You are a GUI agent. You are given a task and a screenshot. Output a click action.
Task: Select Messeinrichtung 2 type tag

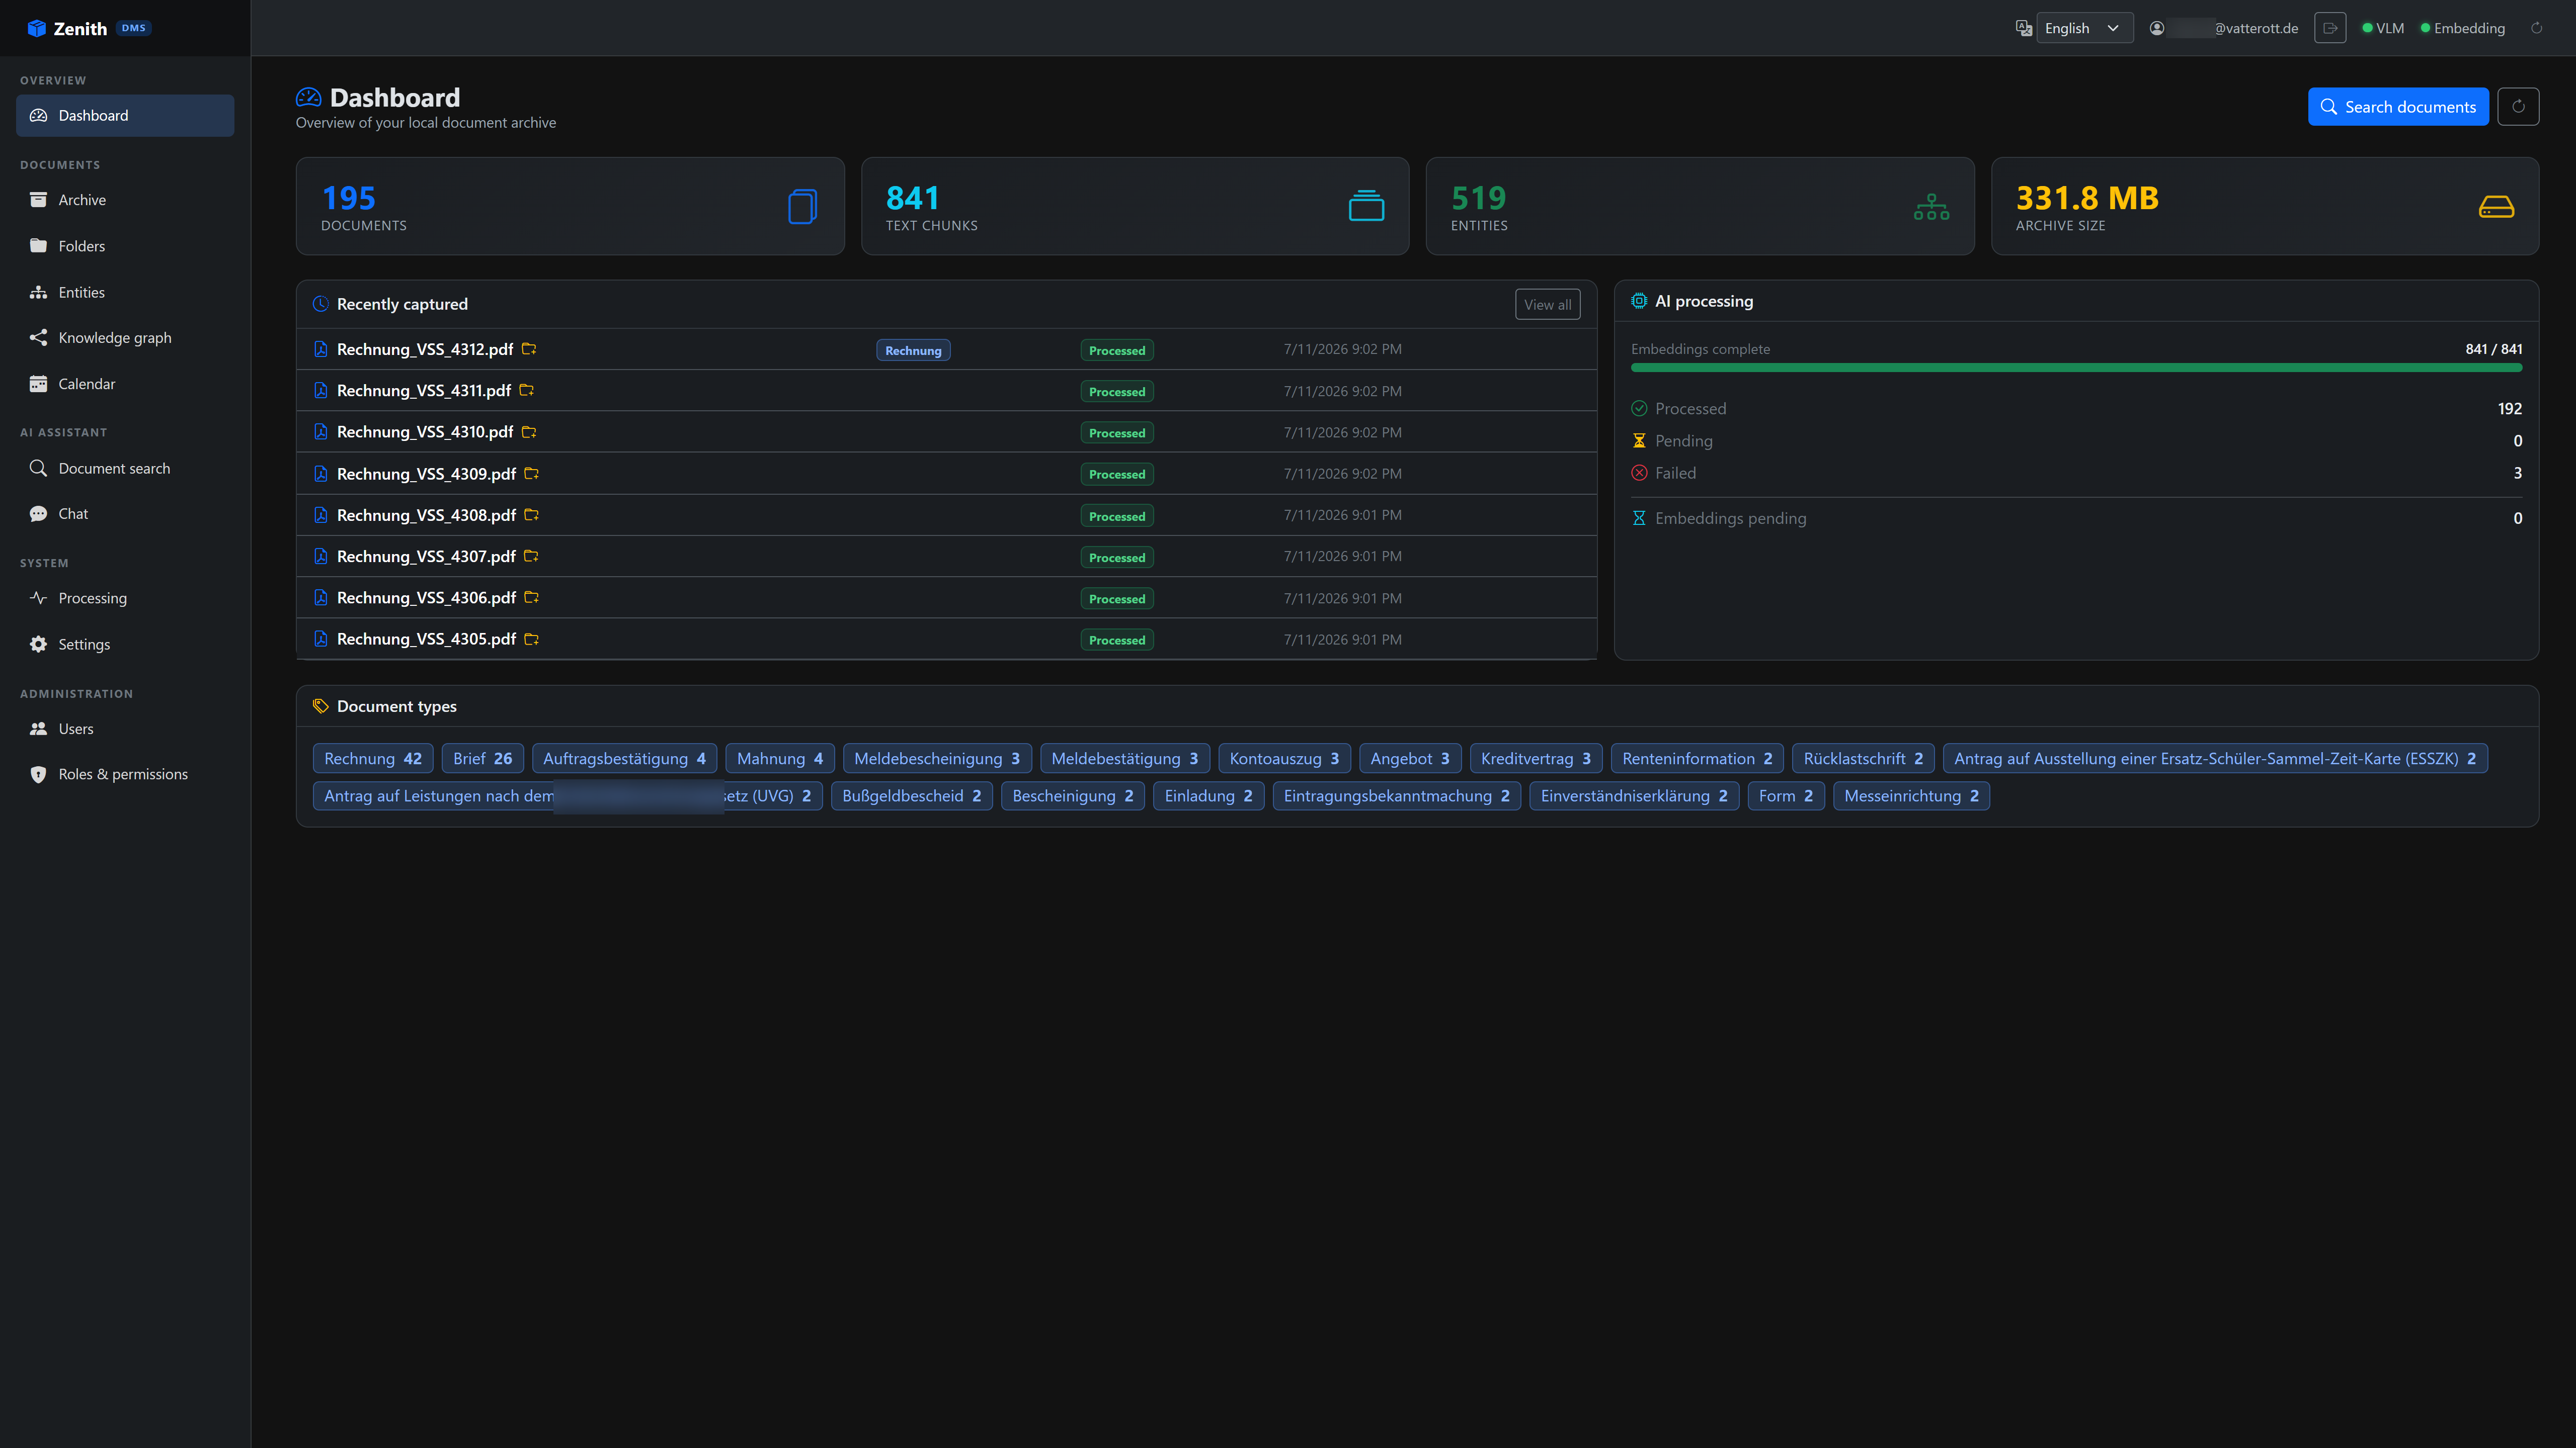pyautogui.click(x=1911, y=795)
